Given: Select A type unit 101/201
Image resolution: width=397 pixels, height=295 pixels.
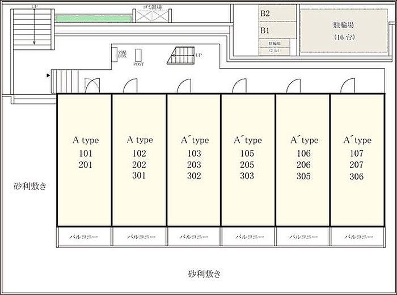Looking at the screenshot, I should 84,160.
